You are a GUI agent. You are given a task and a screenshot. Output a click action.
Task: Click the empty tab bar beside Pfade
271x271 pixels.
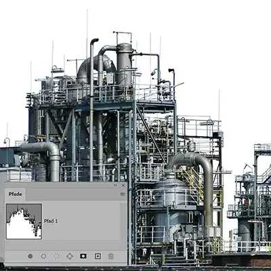coord(72,194)
